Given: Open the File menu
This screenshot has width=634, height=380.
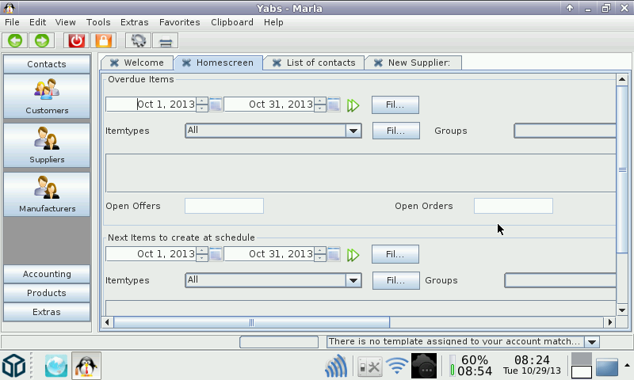Looking at the screenshot, I should tap(12, 22).
